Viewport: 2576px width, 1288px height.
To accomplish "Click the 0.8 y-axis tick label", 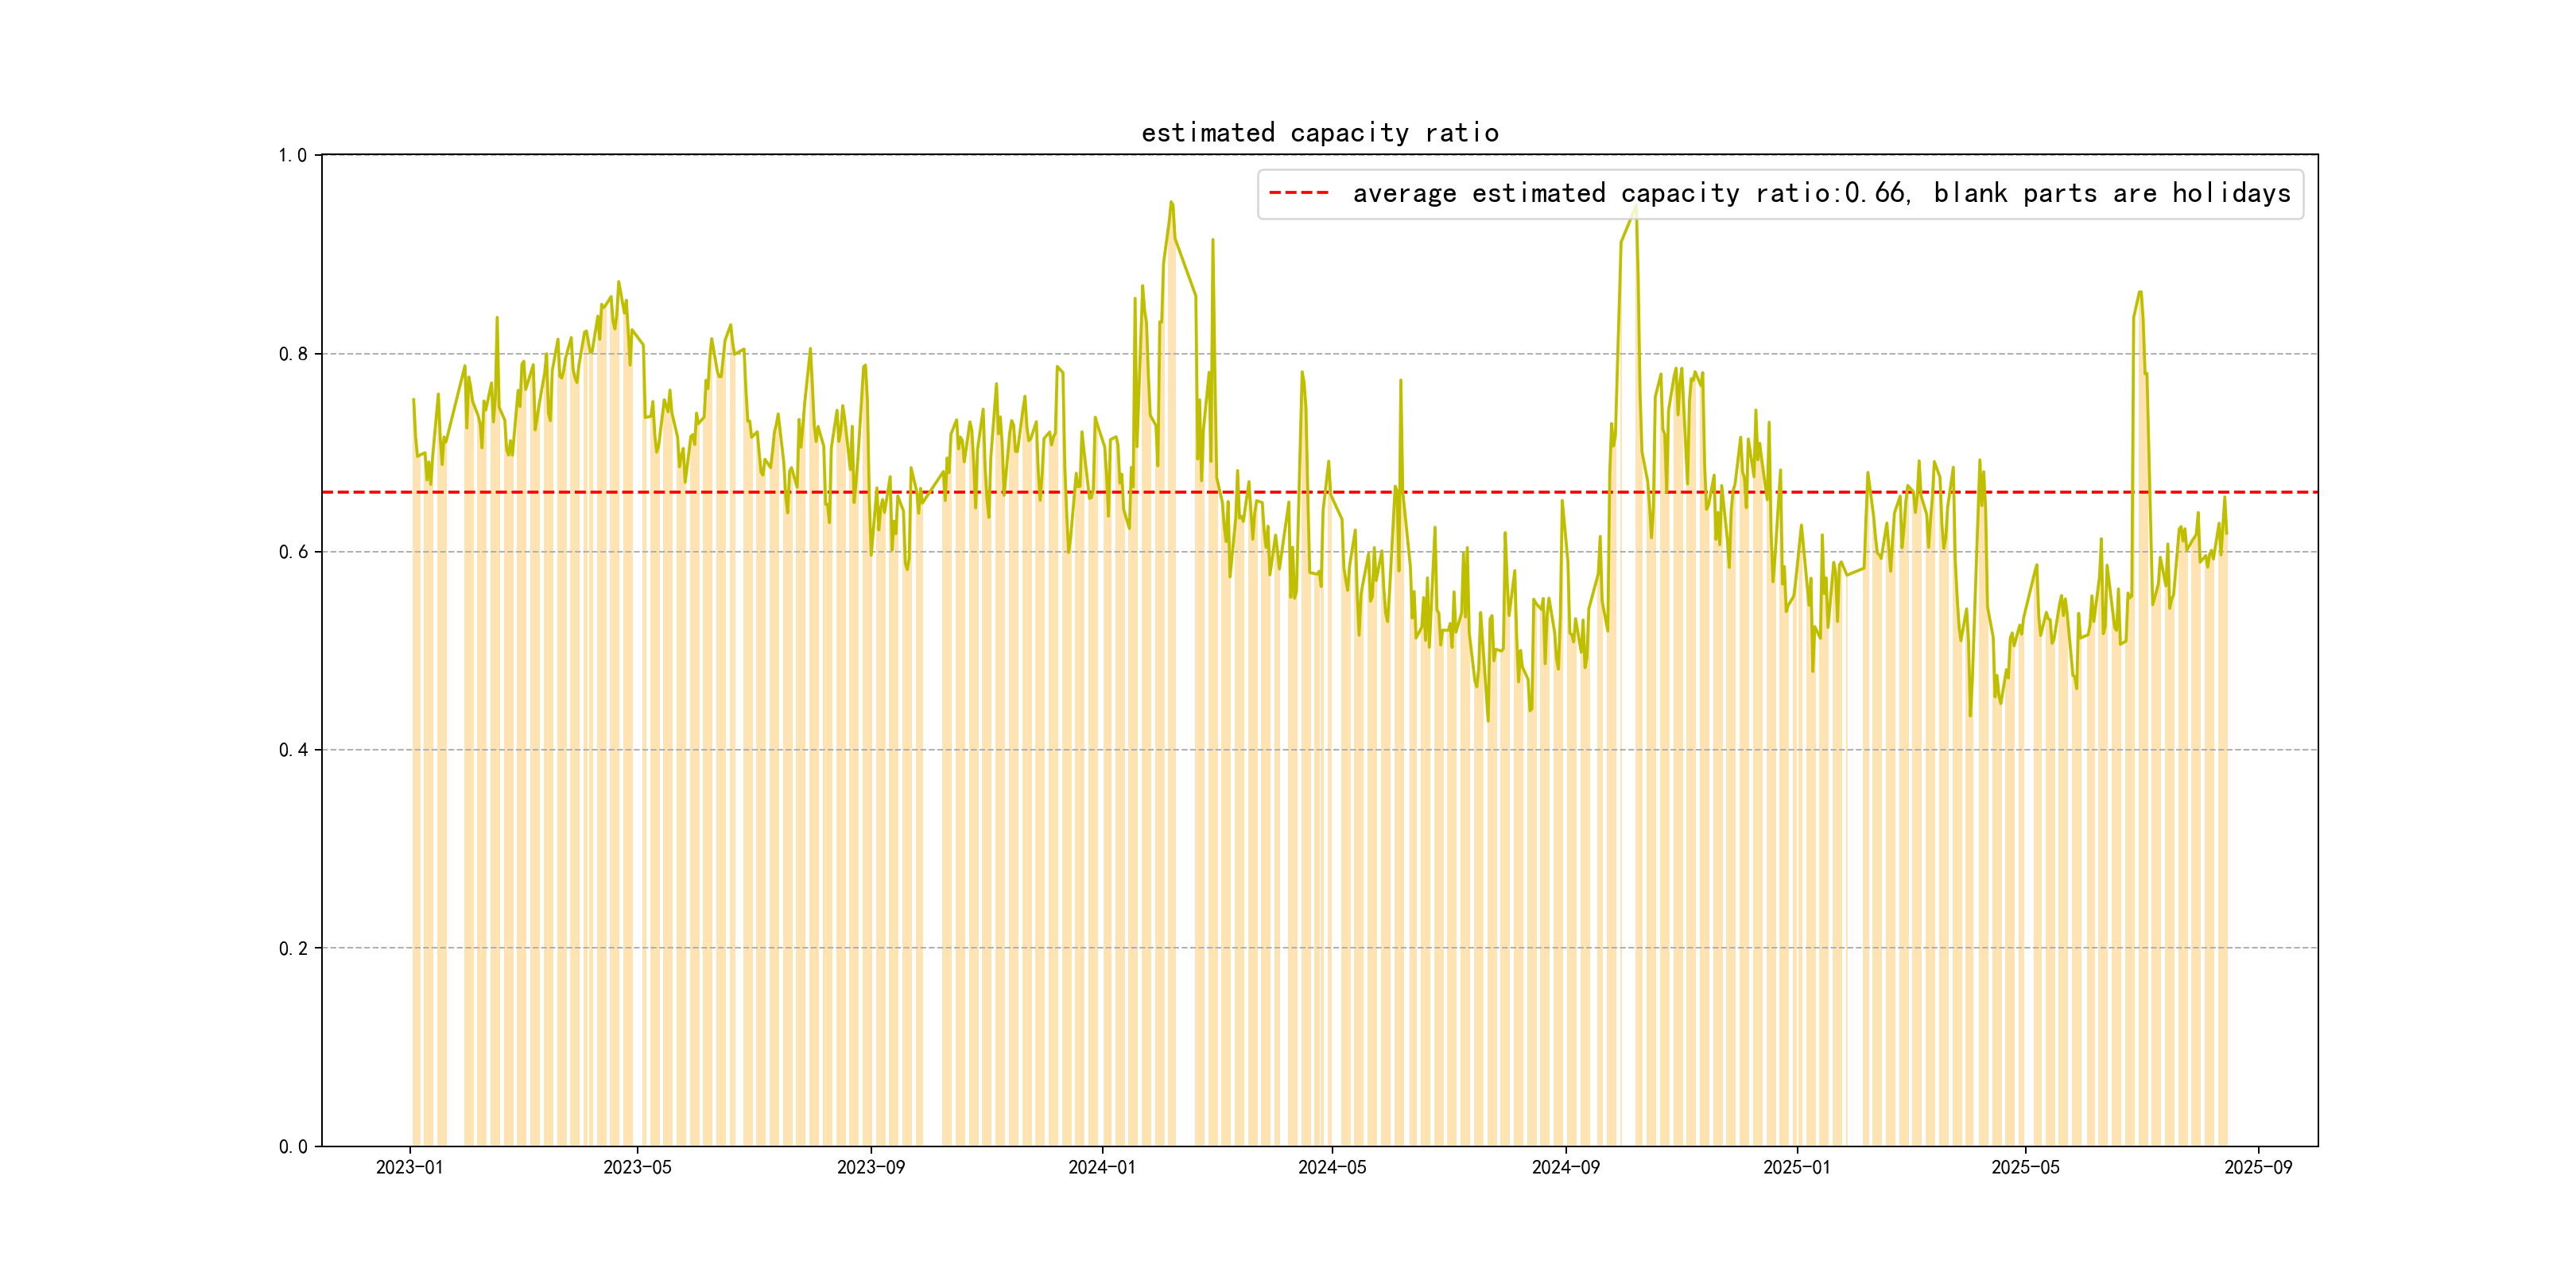I will [x=292, y=354].
